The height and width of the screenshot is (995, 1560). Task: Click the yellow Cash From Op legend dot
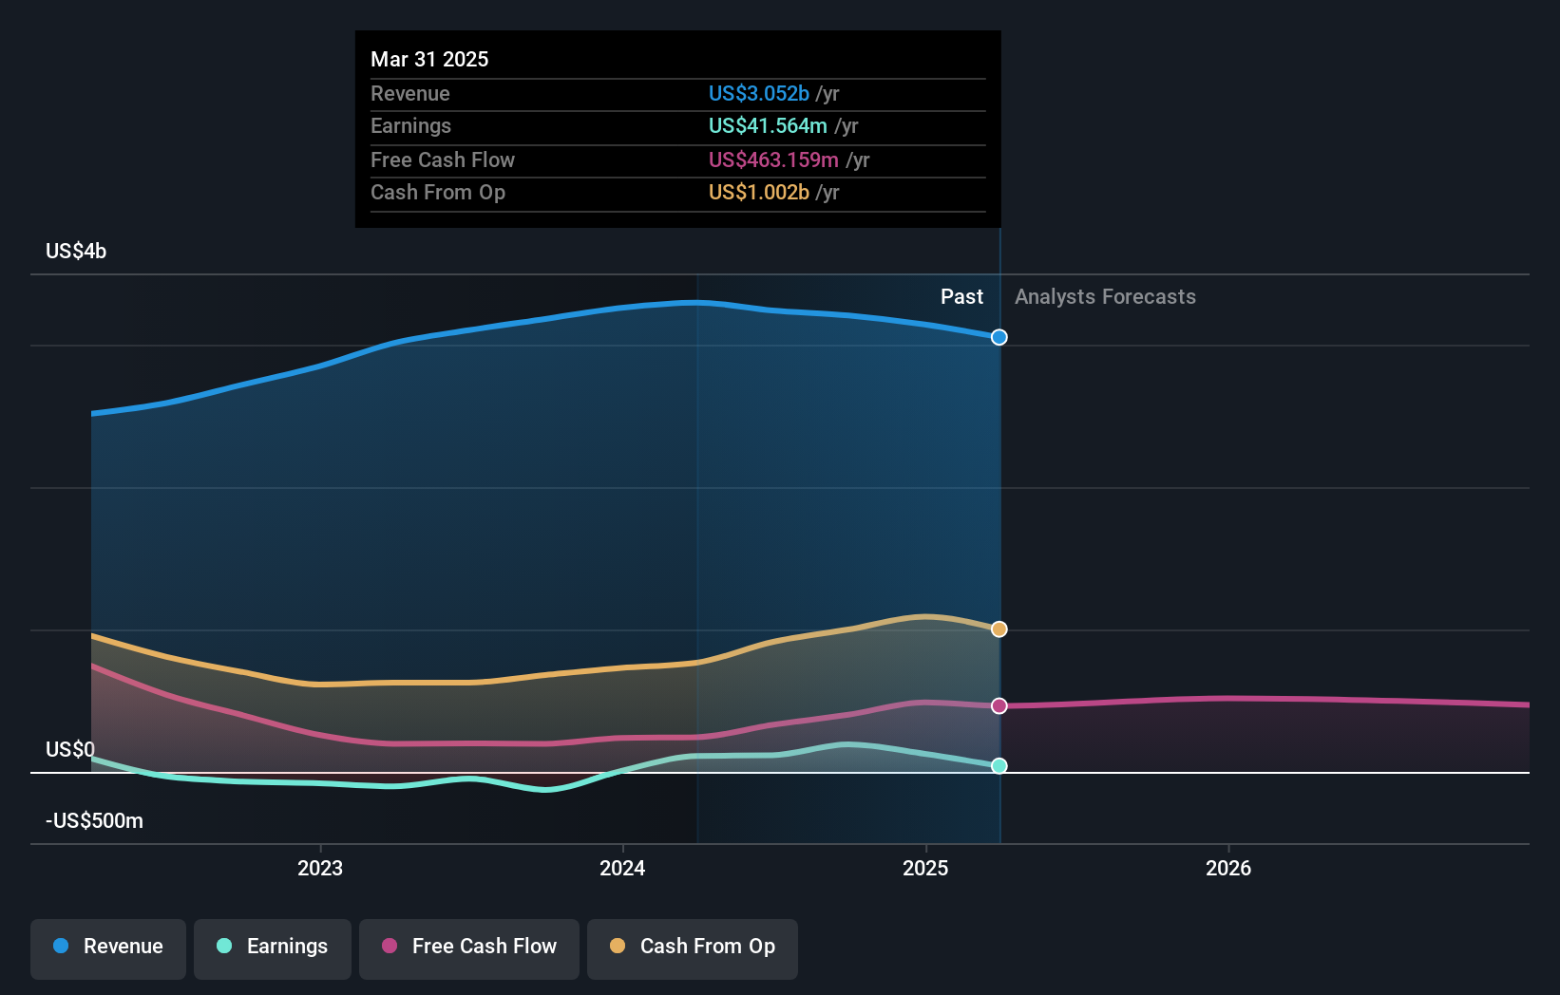[618, 947]
